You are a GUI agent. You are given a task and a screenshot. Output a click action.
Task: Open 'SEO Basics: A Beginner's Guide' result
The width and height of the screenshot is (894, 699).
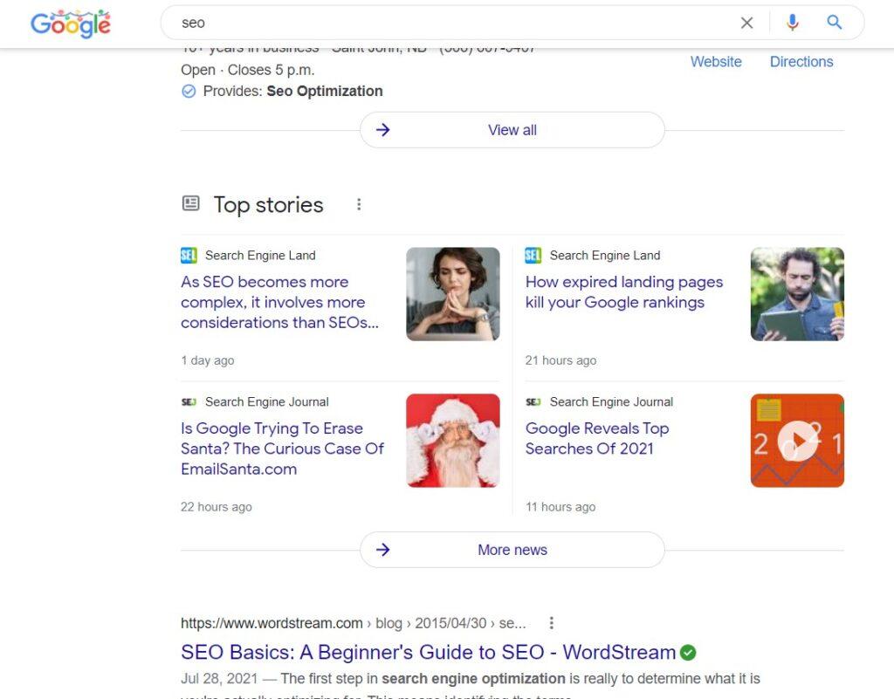[428, 652]
